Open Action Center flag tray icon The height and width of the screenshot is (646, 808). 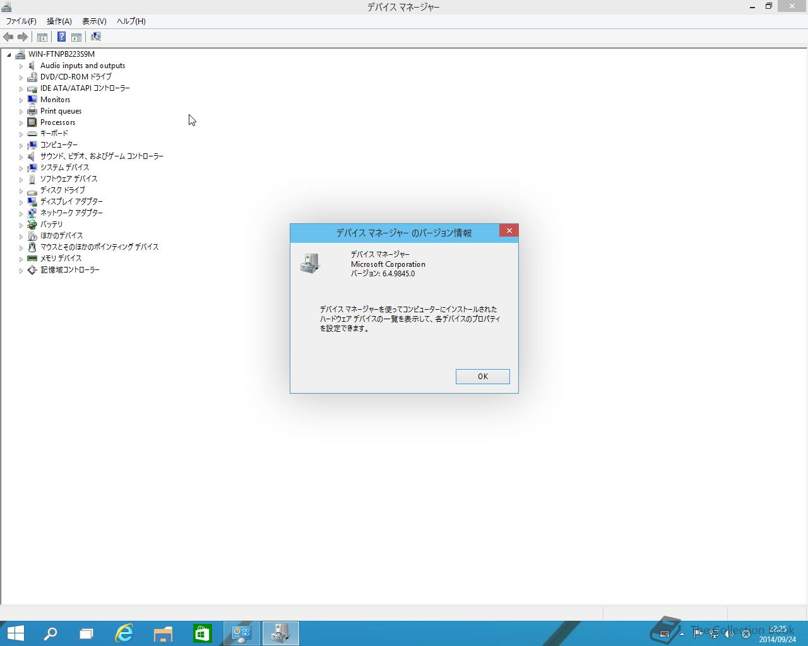coord(698,634)
